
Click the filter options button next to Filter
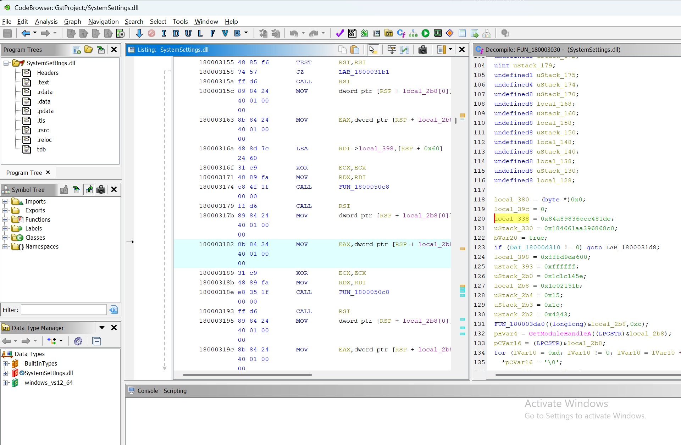pyautogui.click(x=113, y=310)
